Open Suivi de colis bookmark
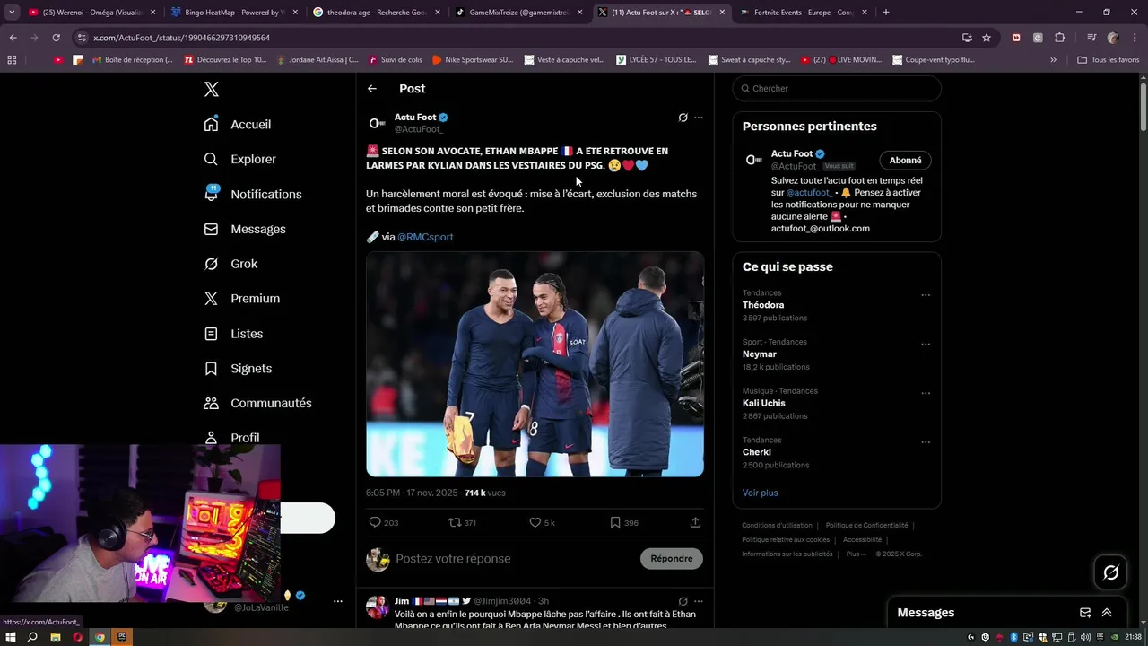The height and width of the screenshot is (646, 1148). [x=394, y=60]
